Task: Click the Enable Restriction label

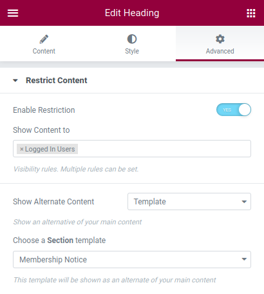Action: (44, 110)
